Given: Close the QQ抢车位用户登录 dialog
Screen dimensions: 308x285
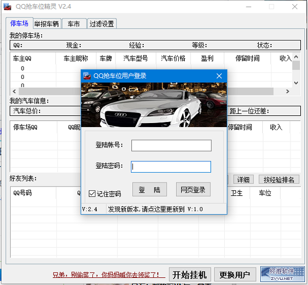Looking at the screenshot, I should click(219, 76).
